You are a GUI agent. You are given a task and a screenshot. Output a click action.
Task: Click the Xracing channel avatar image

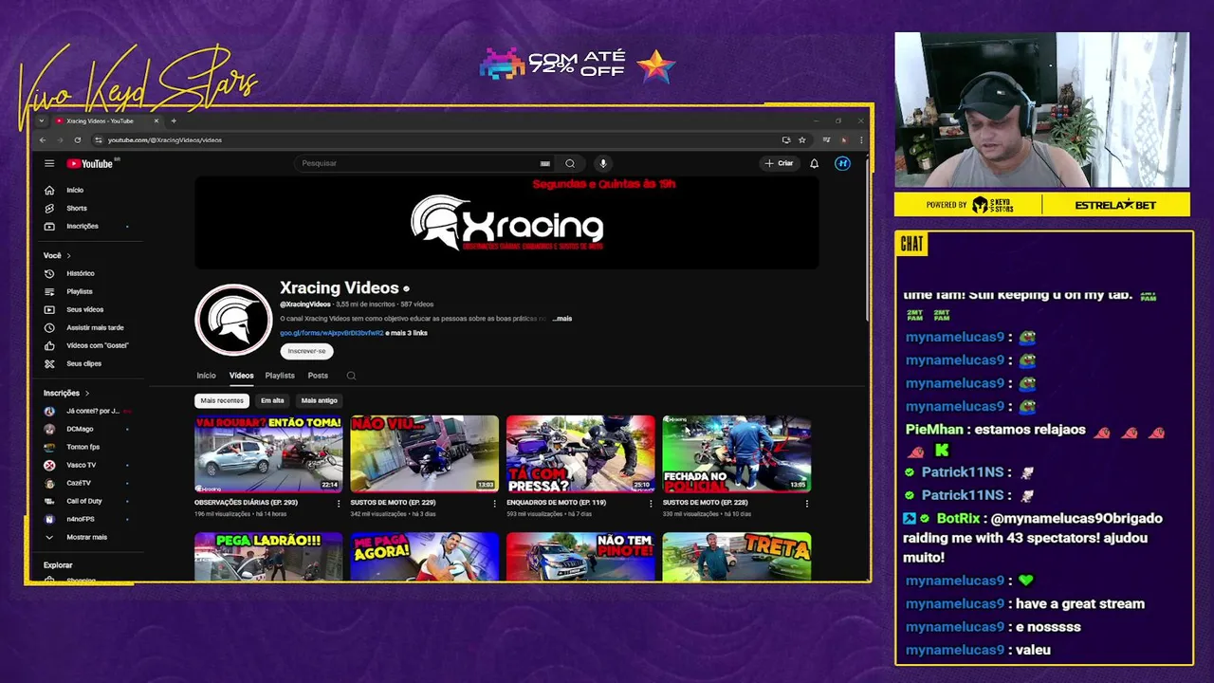pyautogui.click(x=233, y=320)
